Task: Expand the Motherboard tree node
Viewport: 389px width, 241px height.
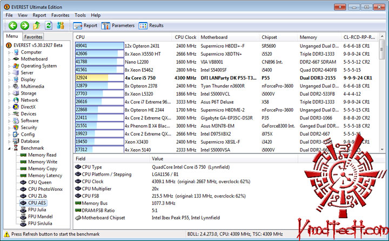Action: coord(9,59)
